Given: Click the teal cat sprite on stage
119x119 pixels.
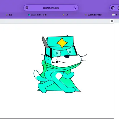Looking at the screenshot, I should [60, 64].
